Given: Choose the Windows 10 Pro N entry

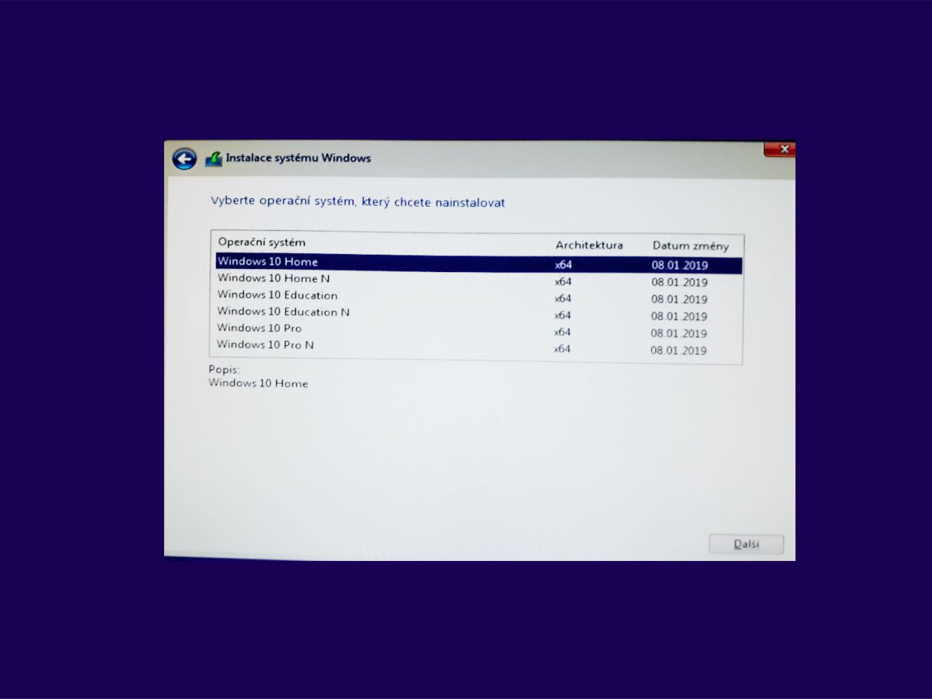Looking at the screenshot, I should [265, 345].
